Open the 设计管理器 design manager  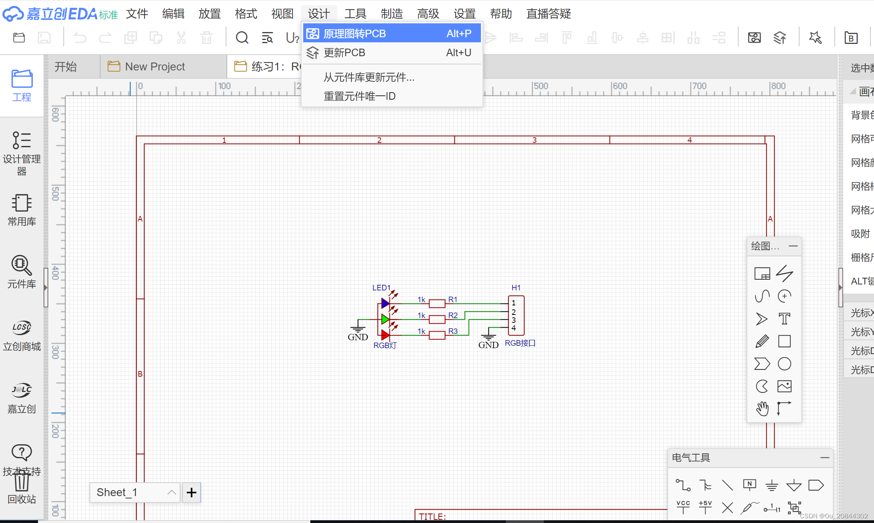click(x=21, y=153)
